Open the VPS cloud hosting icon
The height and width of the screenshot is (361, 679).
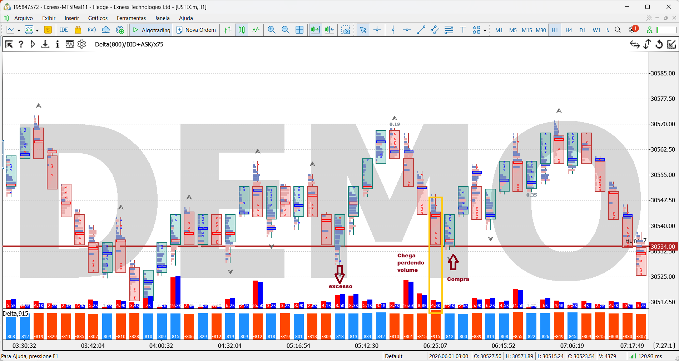[x=106, y=30]
